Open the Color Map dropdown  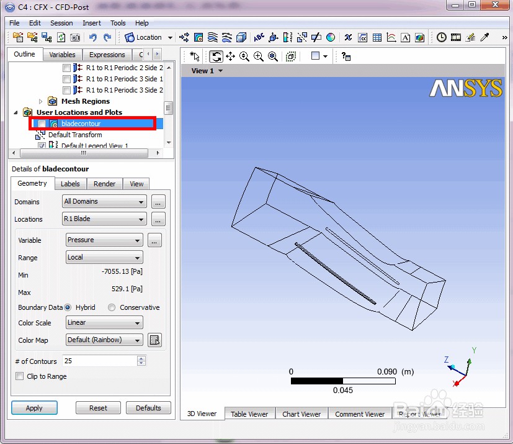104,340
